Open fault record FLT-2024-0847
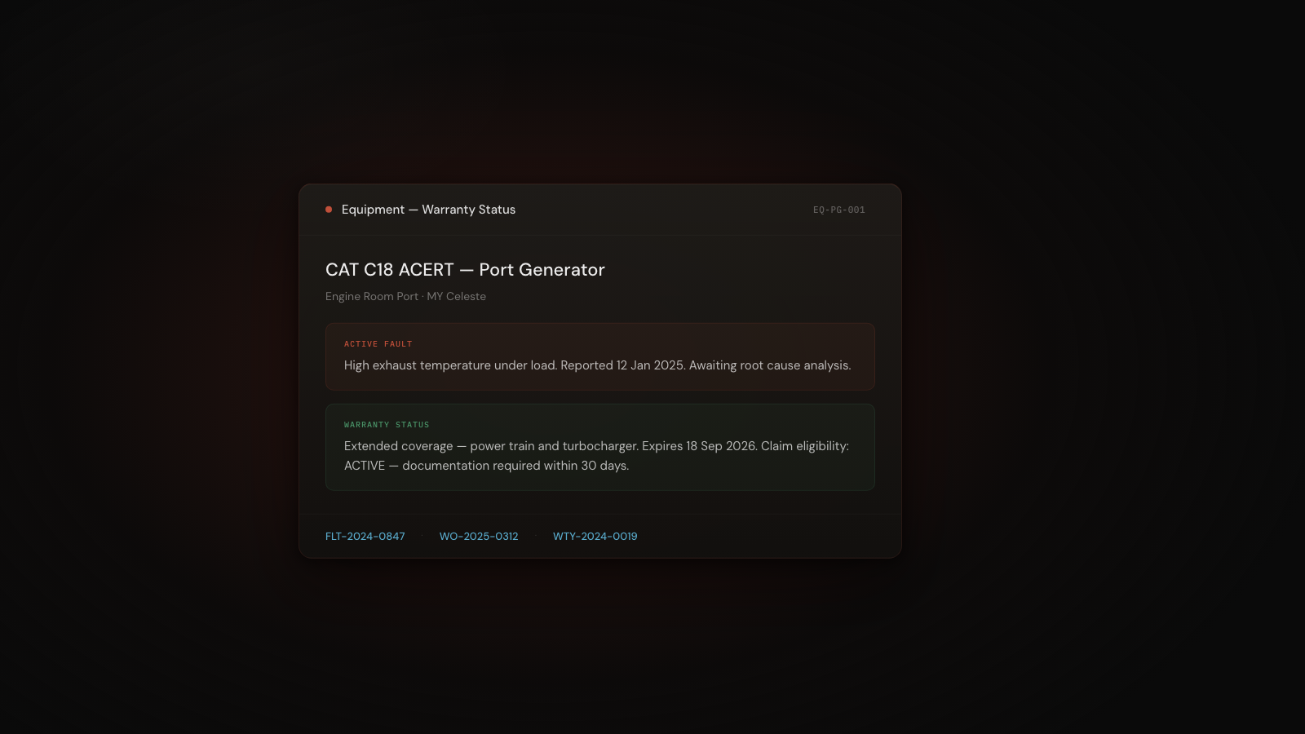The image size is (1305, 734). click(365, 537)
